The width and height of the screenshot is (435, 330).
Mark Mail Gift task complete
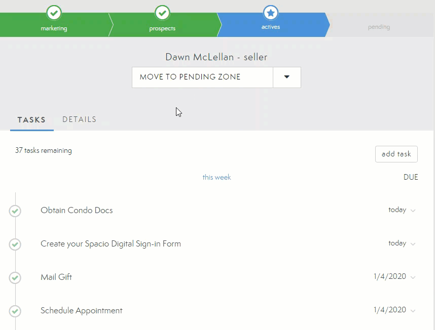point(15,277)
